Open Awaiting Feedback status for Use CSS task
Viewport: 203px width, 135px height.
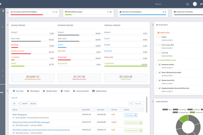point(133,130)
